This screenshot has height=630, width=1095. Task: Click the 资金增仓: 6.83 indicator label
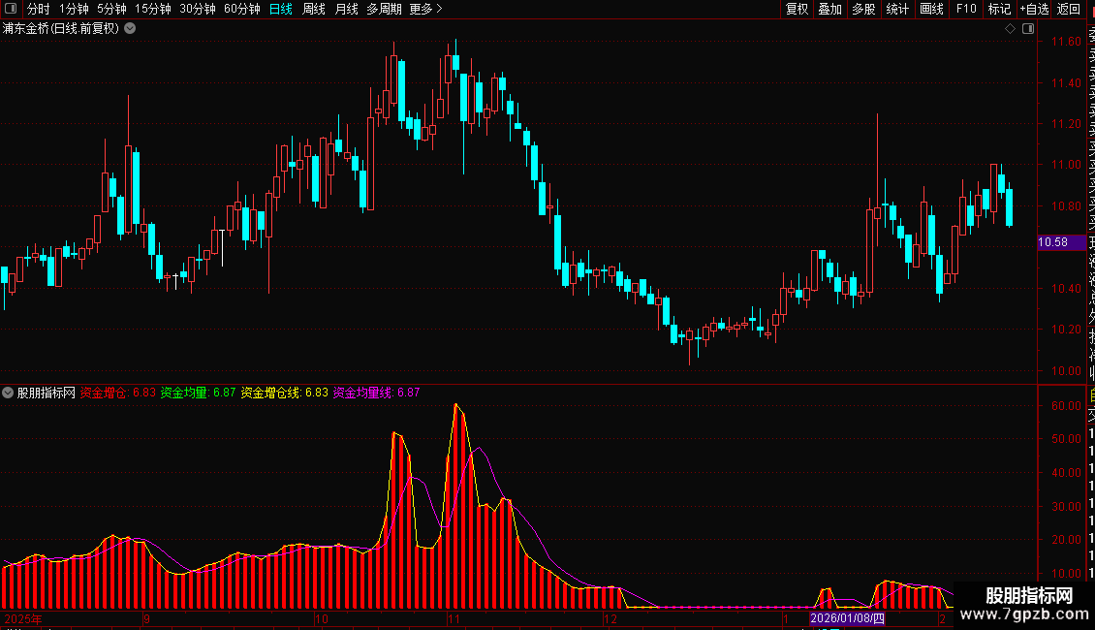(118, 393)
